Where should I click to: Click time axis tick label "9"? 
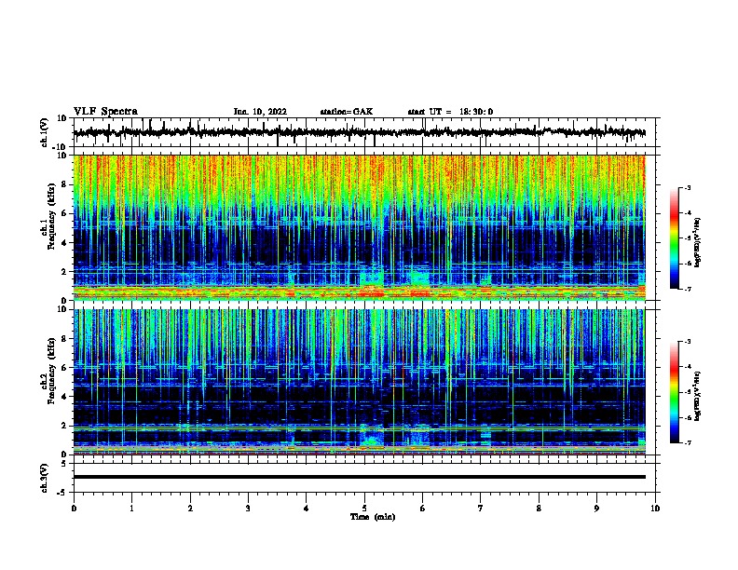596,509
